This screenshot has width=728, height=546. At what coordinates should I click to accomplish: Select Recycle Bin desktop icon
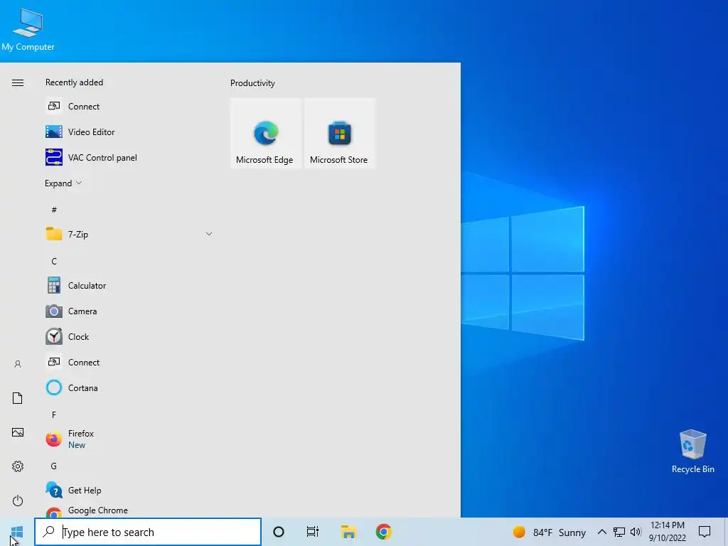tap(692, 451)
